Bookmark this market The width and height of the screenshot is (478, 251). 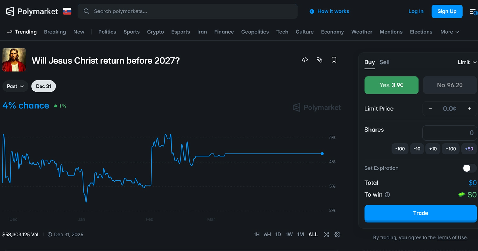click(334, 60)
